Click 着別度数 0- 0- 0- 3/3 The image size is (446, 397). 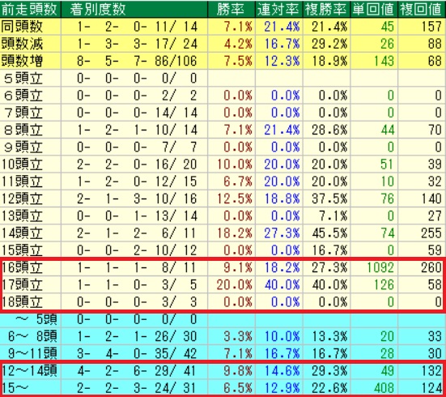137,302
